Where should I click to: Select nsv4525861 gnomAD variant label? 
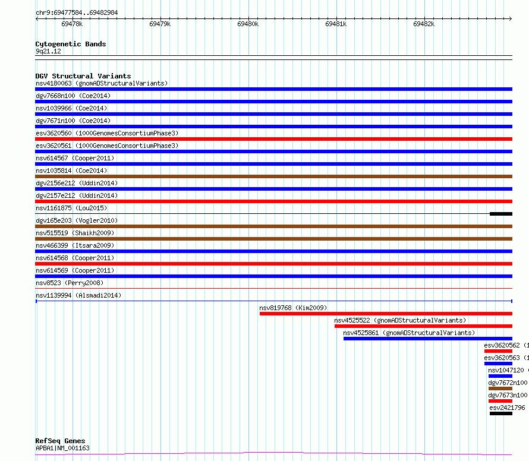[409, 333]
